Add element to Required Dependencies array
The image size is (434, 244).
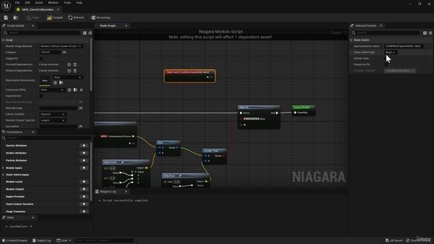coord(69,70)
